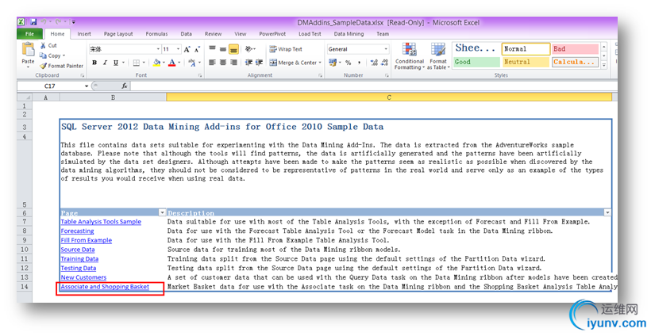
Task: Open the Fill From Example link
Action: pos(87,240)
